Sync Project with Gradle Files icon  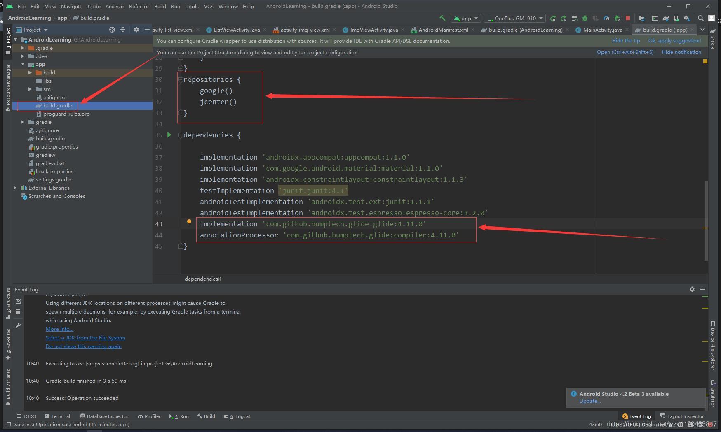665,18
